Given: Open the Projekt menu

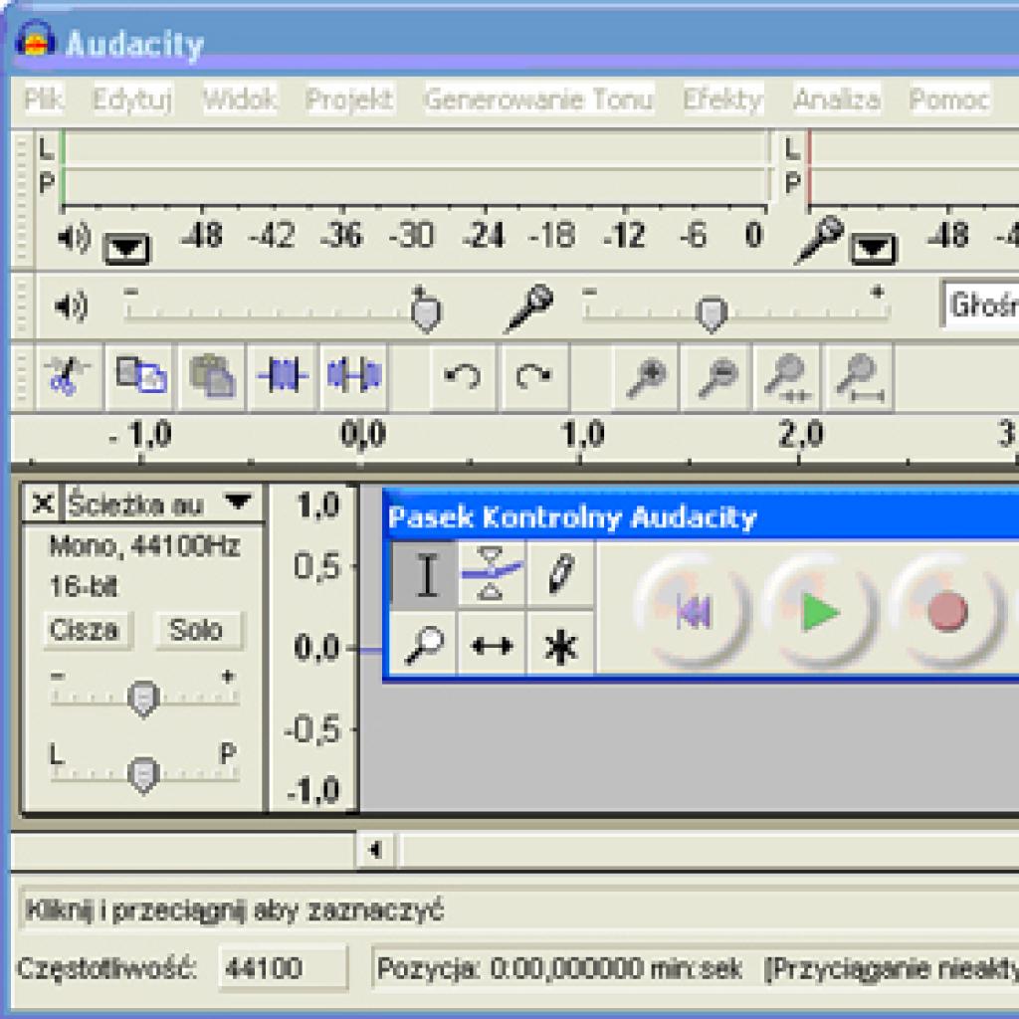Looking at the screenshot, I should pos(349,100).
